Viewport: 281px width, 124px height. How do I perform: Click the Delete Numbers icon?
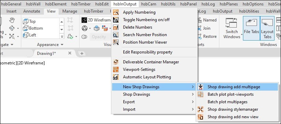point(116,27)
